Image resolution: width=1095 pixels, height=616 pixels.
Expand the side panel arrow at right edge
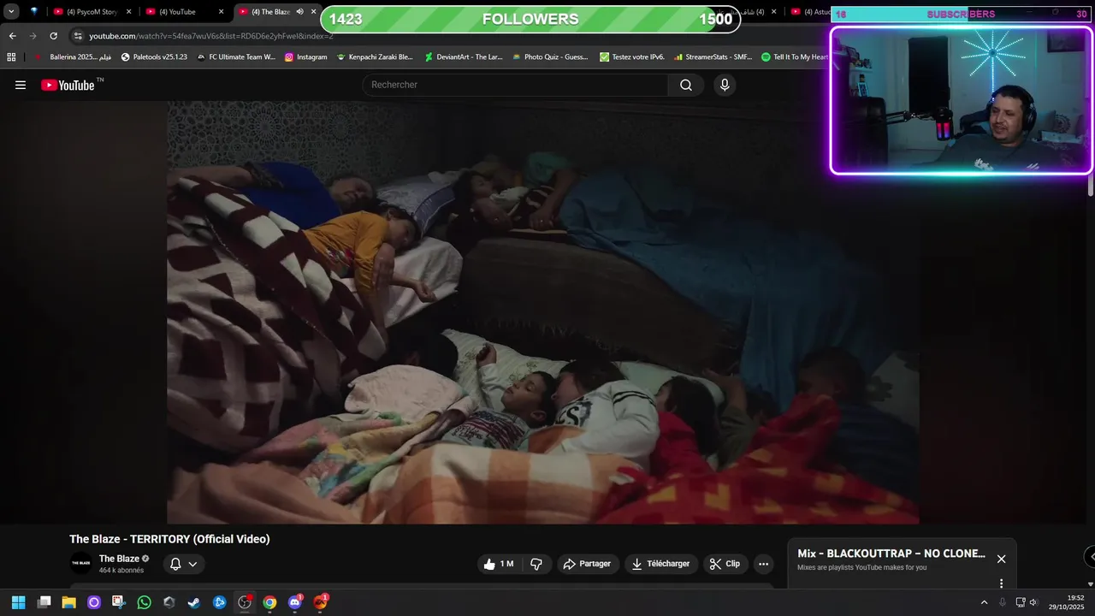tap(1090, 557)
